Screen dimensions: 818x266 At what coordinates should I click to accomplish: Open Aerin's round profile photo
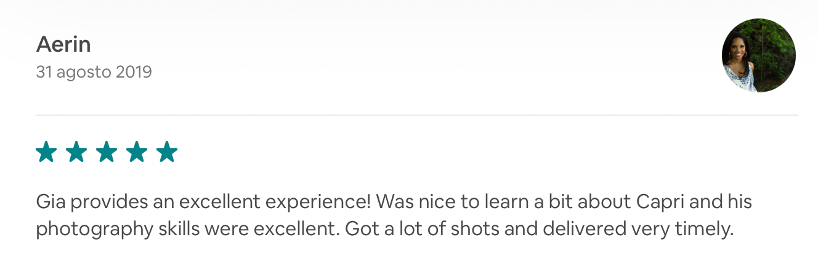click(x=758, y=55)
